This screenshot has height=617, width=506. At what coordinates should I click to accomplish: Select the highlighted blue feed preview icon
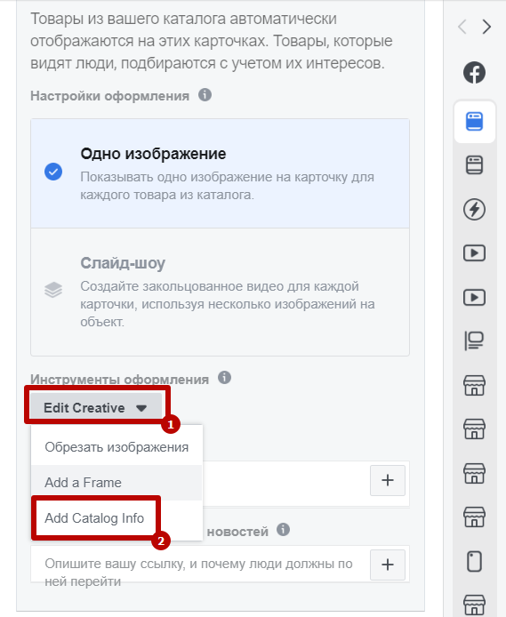coord(474,121)
